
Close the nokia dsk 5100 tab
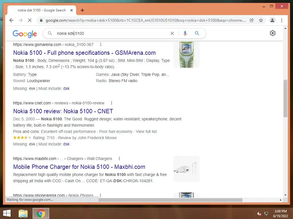coord(71,10)
